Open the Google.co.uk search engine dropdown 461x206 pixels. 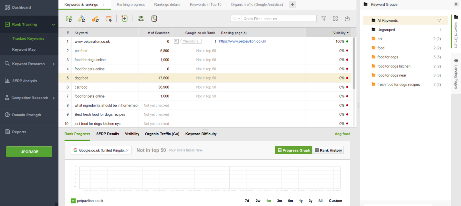click(101, 150)
